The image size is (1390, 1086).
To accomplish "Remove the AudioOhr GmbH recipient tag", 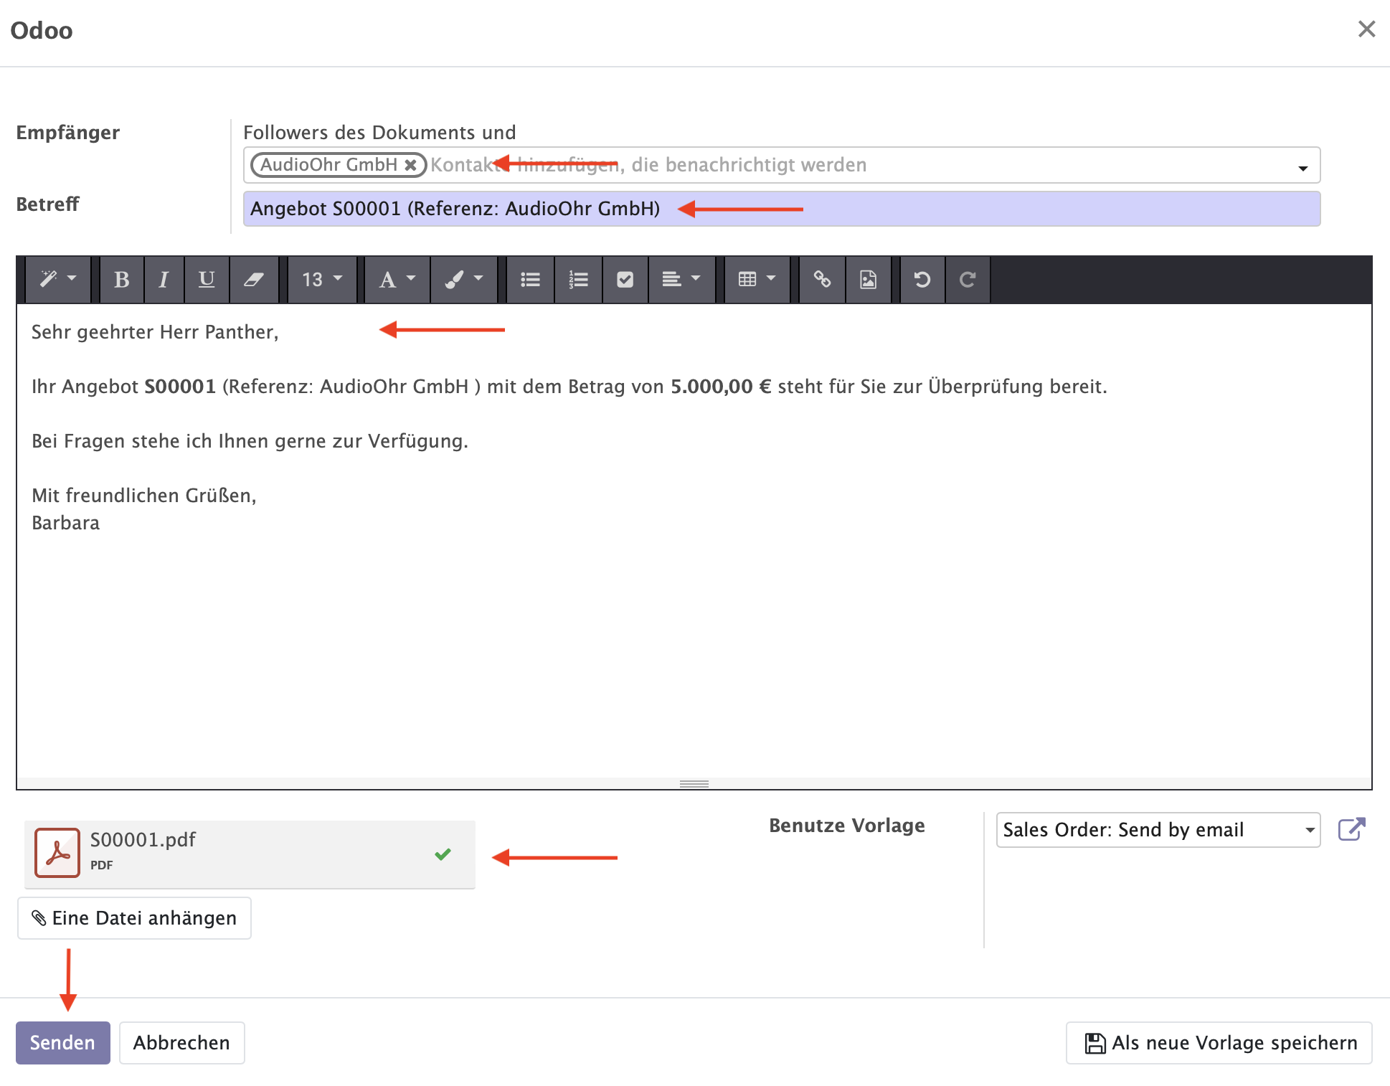I will click(x=410, y=165).
